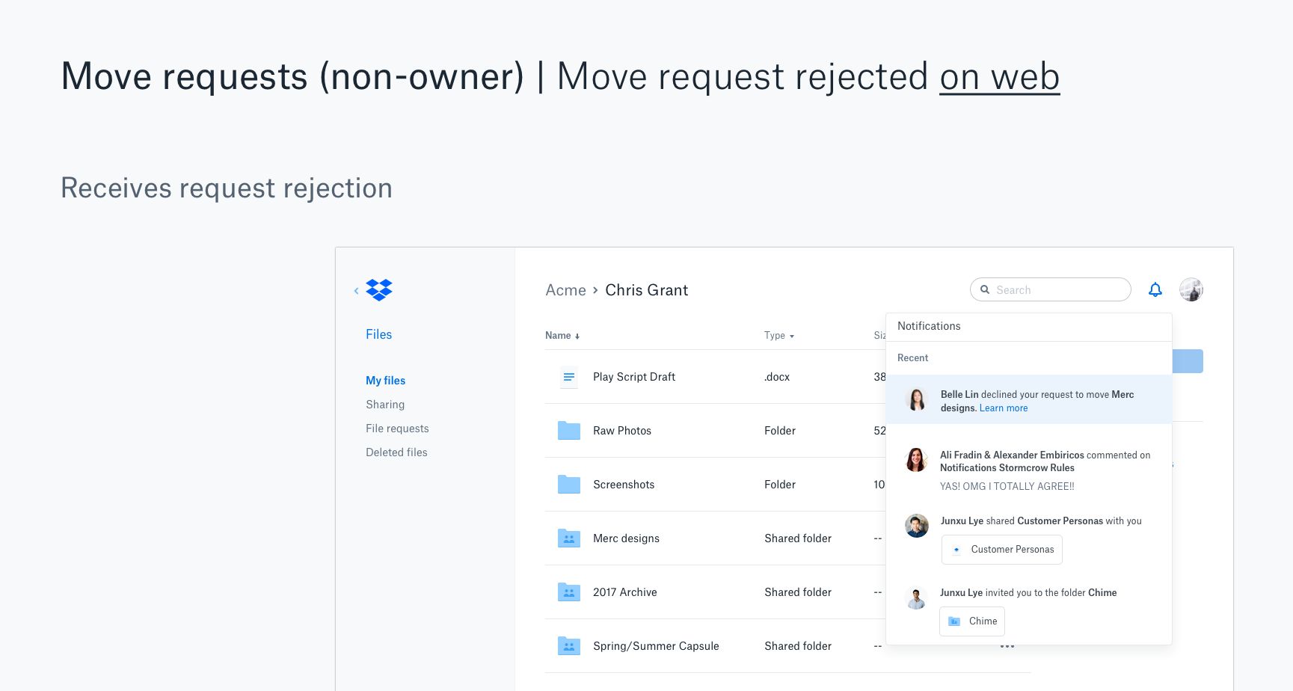Click the Merc designs shared folder icon
Screen dimensions: 1293x691
coord(569,538)
